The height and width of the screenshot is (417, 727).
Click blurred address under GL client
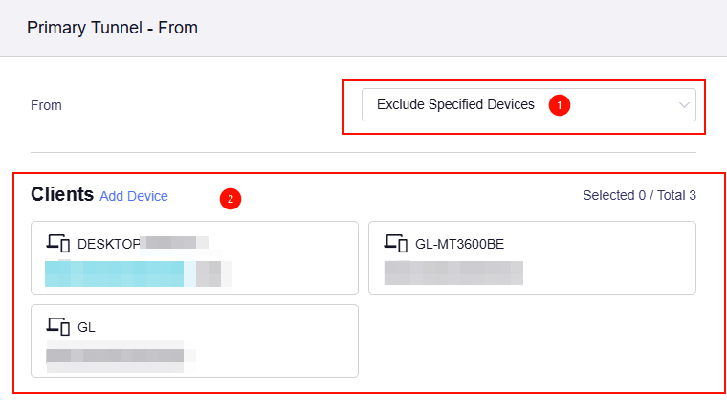click(115, 356)
